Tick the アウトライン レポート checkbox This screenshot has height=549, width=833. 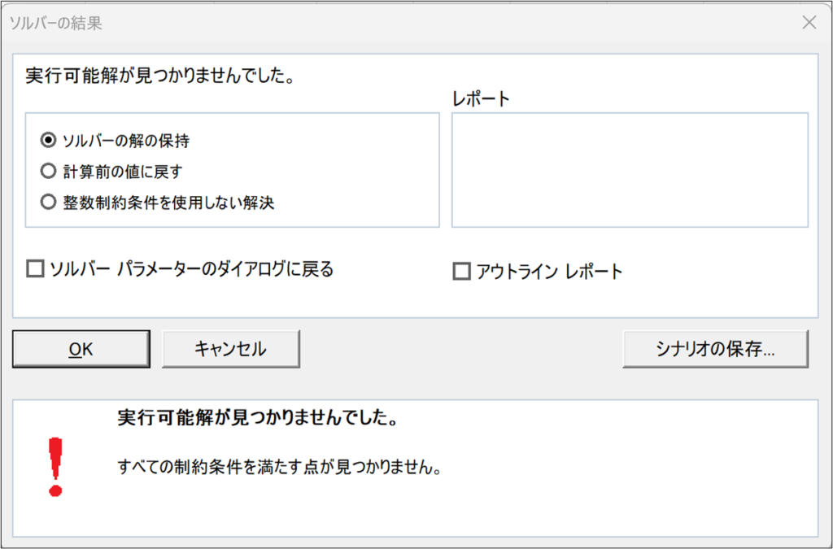point(461,272)
